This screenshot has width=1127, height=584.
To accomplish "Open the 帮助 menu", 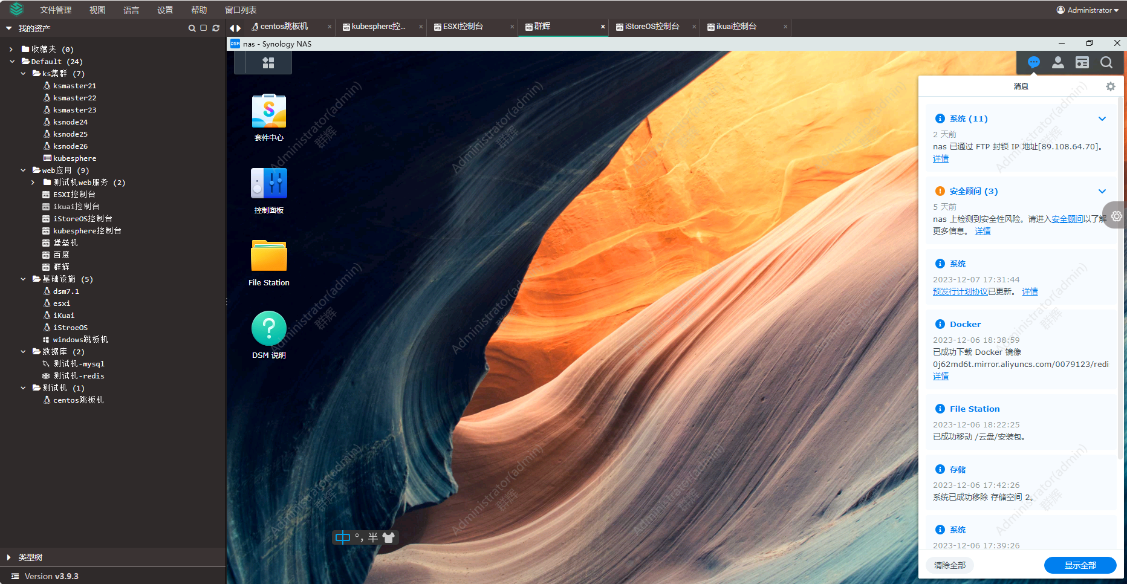I will [199, 10].
